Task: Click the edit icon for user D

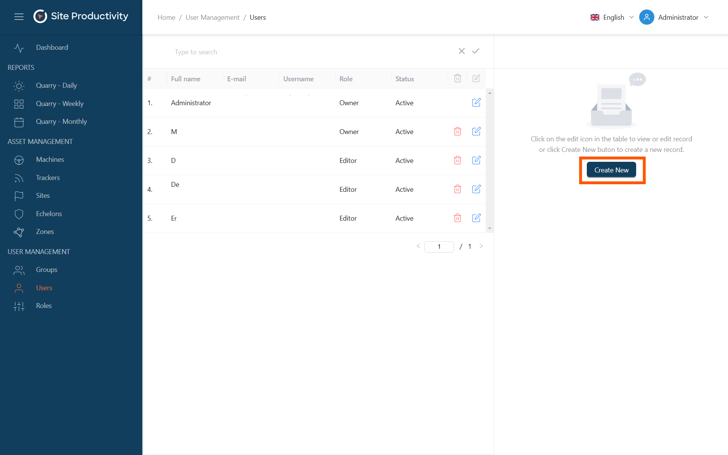Action: (476, 160)
